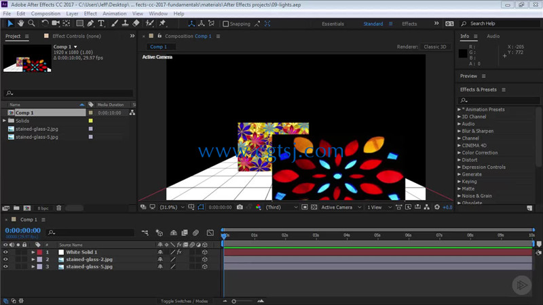
Task: Select the Rectangle shape tool
Action: 79,24
